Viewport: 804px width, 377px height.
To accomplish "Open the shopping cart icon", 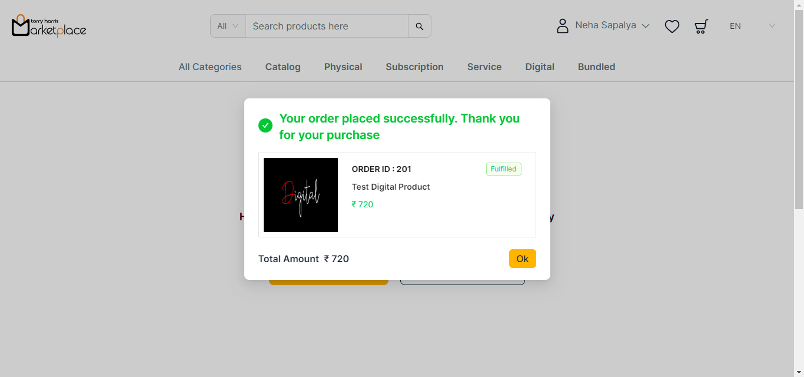I will (x=701, y=27).
